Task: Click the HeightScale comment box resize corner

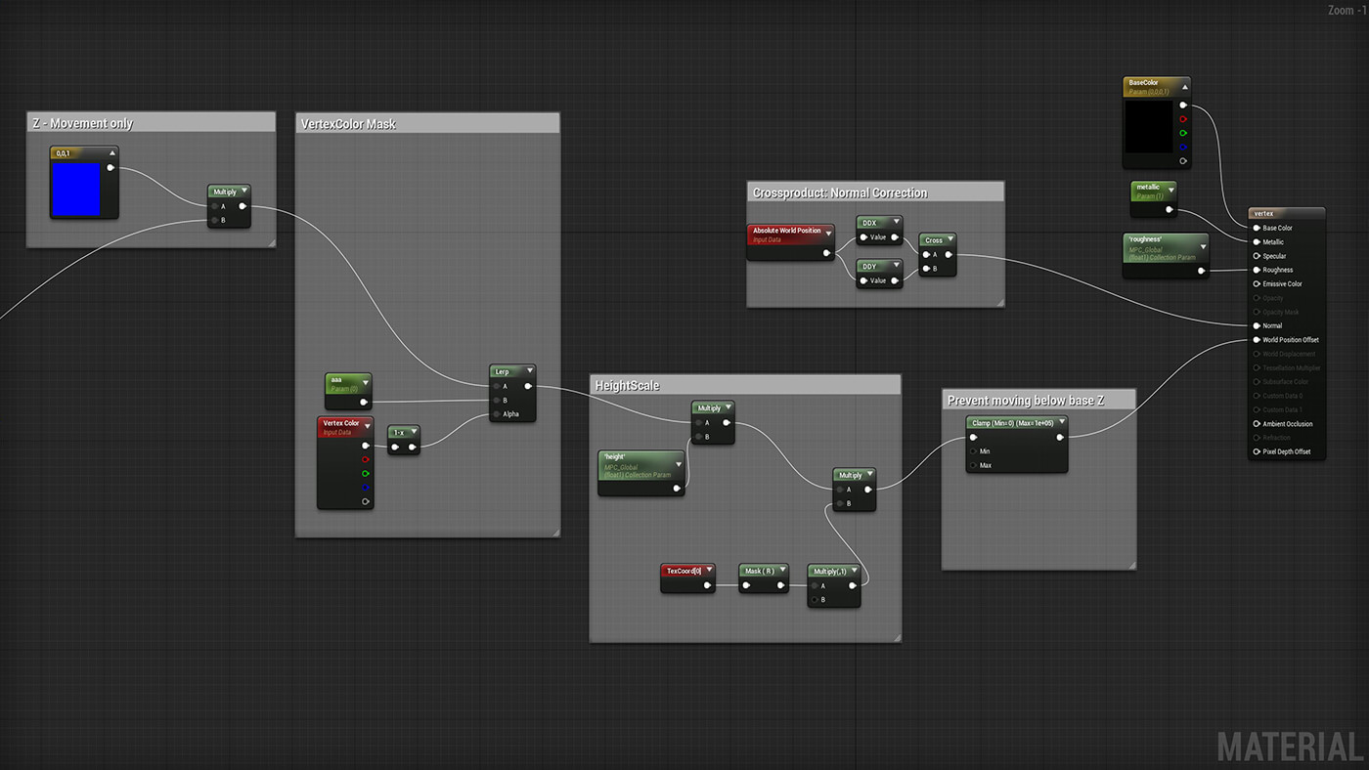Action: tap(896, 637)
